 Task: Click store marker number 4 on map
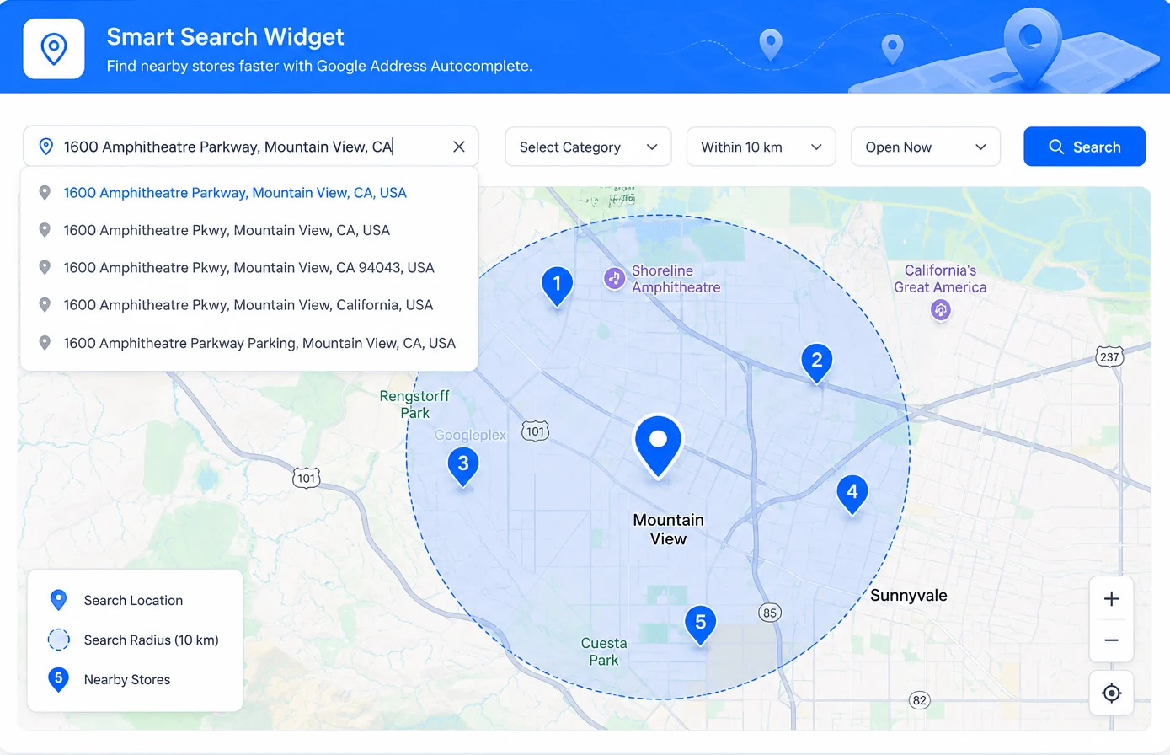(x=852, y=494)
